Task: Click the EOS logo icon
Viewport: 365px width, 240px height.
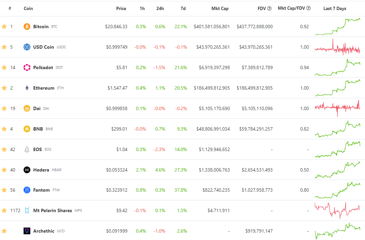Action: coord(27,149)
